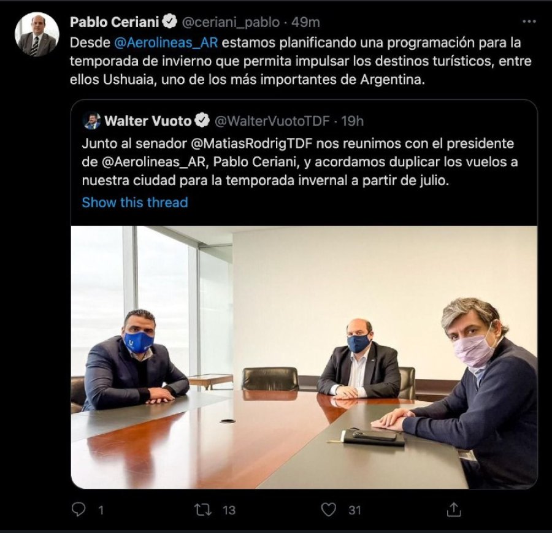Screen dimensions: 552x533
Task: Click Walter Vuoto's small avatar
Action: tap(92, 121)
